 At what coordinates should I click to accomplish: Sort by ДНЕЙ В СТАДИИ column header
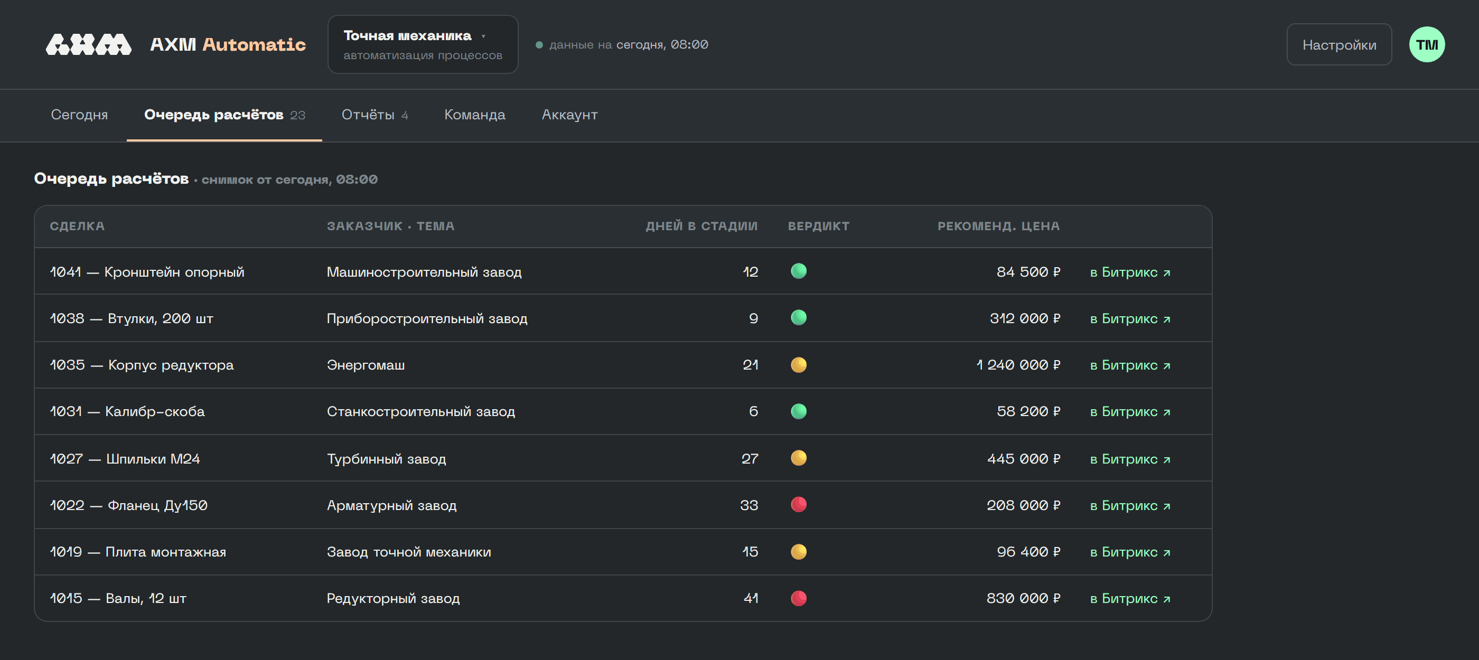[701, 226]
